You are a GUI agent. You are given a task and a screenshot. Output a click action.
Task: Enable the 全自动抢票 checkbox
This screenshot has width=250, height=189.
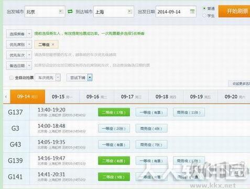[x=12, y=77]
